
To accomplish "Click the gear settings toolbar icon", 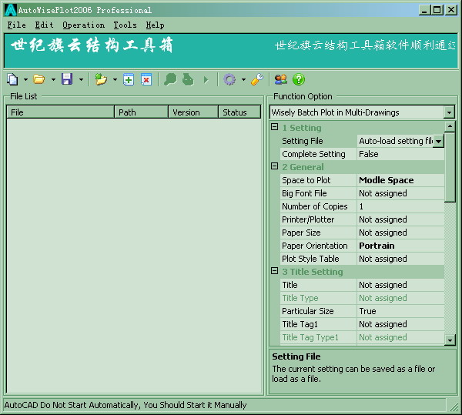I will (x=229, y=79).
